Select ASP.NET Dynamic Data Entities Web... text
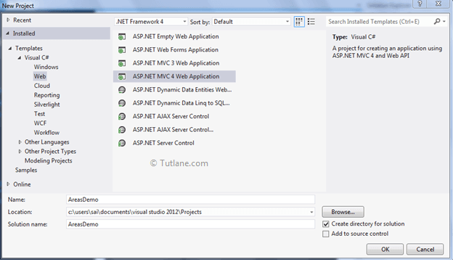The image size is (453, 262). 182,90
